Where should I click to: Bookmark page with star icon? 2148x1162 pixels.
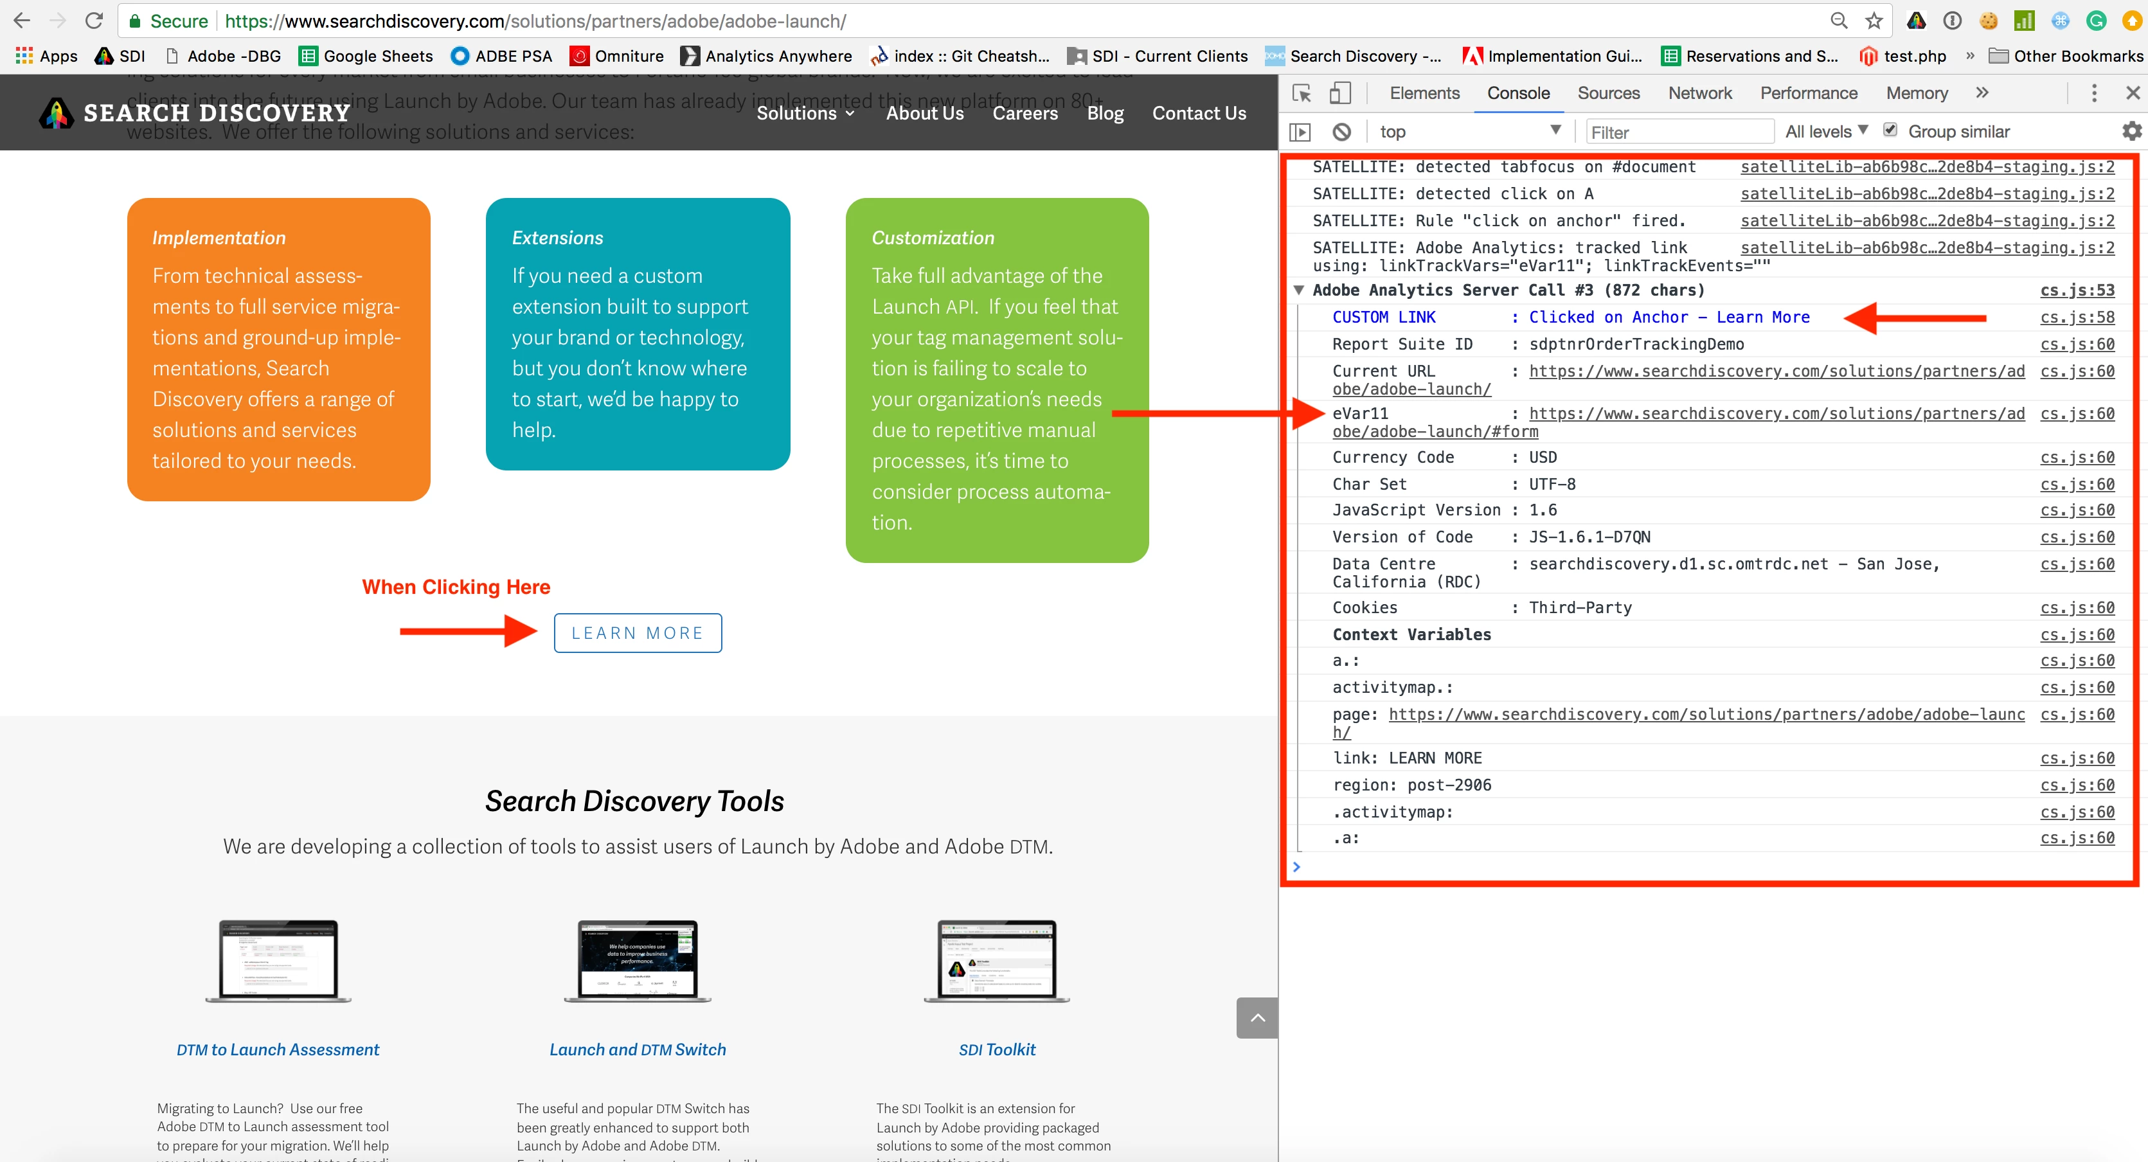pos(1874,21)
